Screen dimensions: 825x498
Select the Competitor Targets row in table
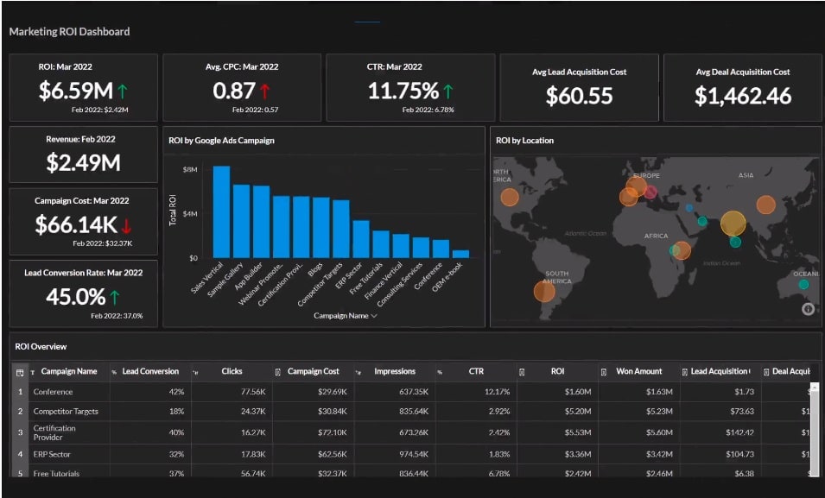click(413, 411)
